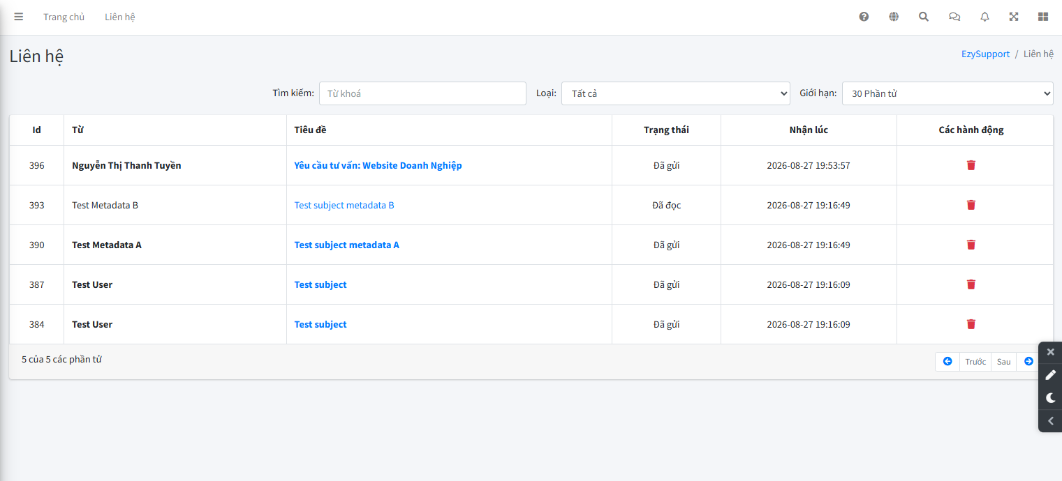Delete contact with Id 387

tap(971, 284)
